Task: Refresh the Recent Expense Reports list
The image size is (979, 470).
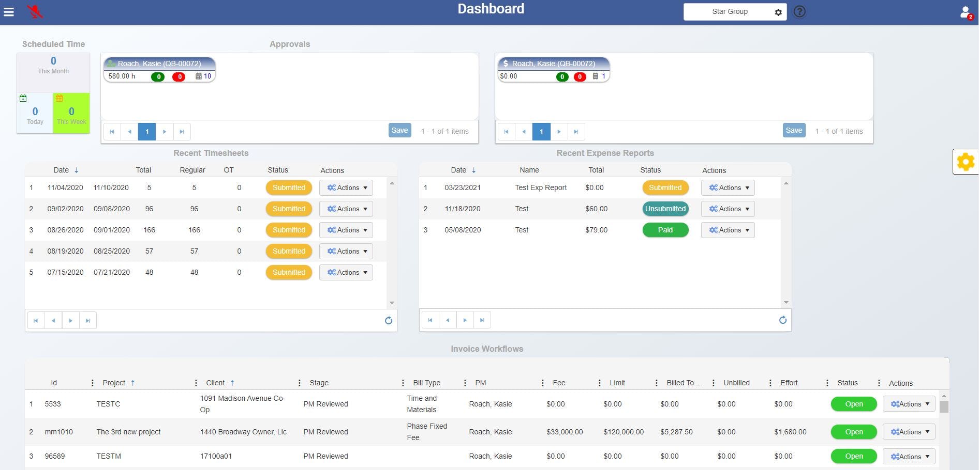Action: pos(783,320)
